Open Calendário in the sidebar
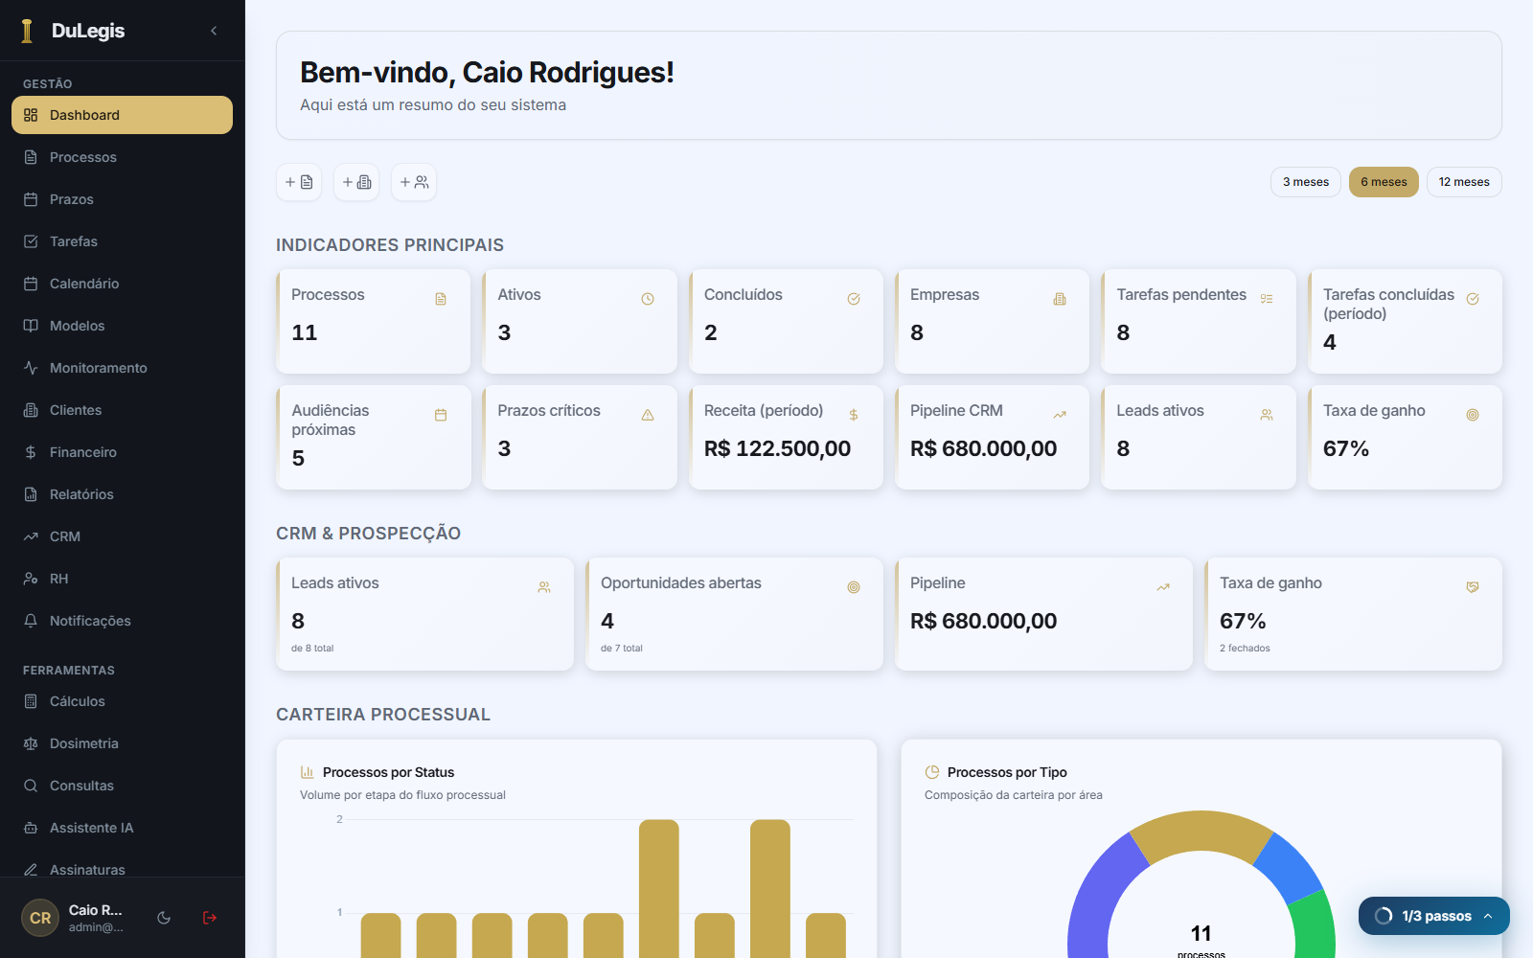Screen dimensions: 1533x958 point(122,284)
